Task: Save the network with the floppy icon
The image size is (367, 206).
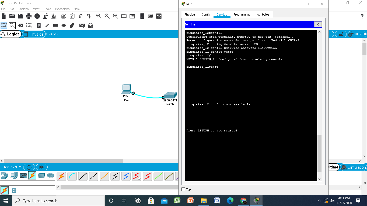Action: coord(20,16)
